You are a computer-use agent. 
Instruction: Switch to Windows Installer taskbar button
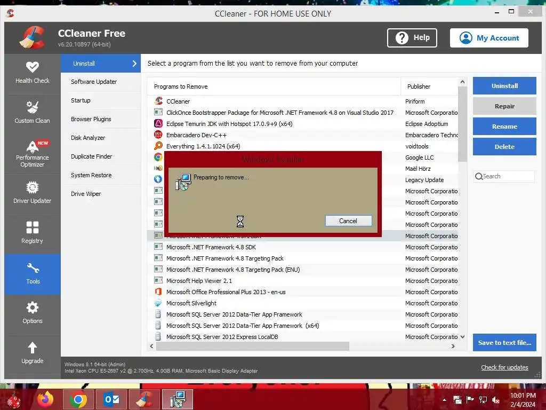click(x=178, y=399)
